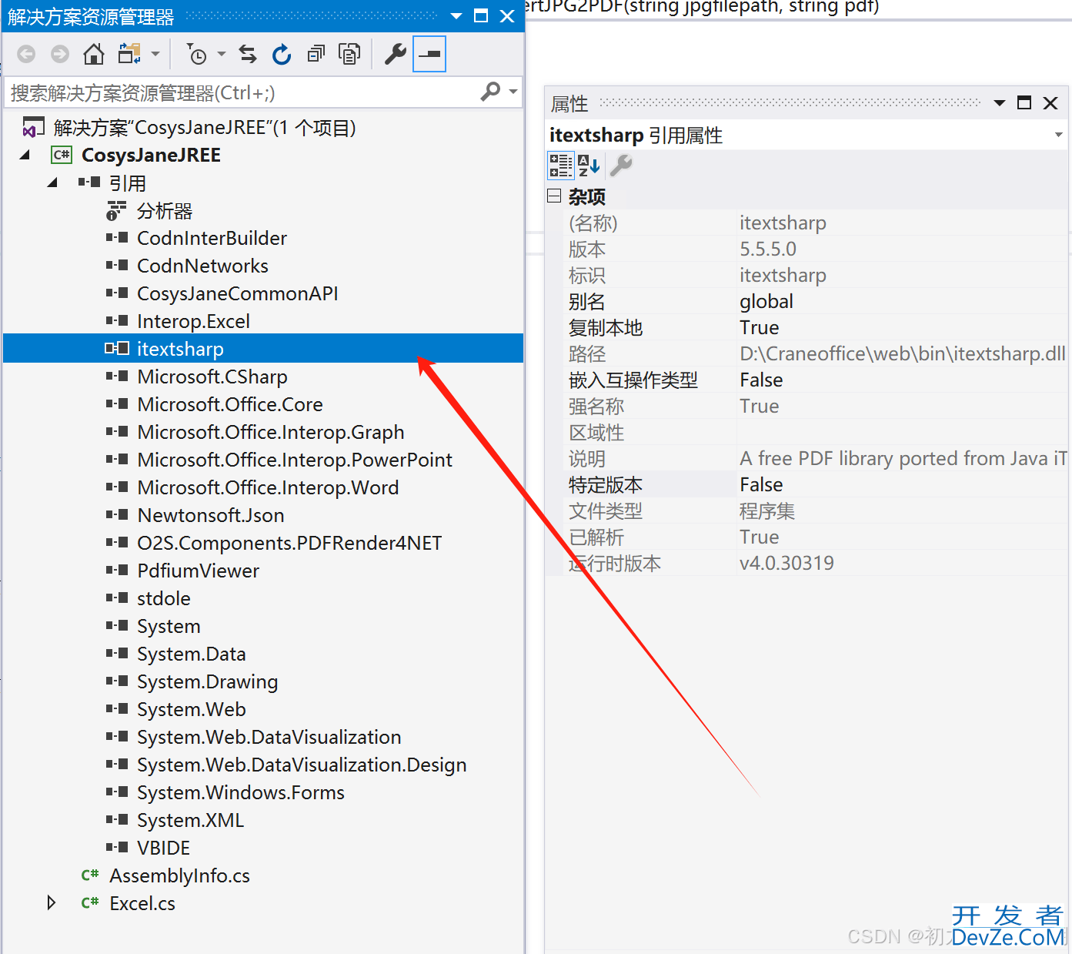Click the Forward navigation arrow in Solution Explorer
Screen dimensions: 1072x954
click(x=60, y=54)
